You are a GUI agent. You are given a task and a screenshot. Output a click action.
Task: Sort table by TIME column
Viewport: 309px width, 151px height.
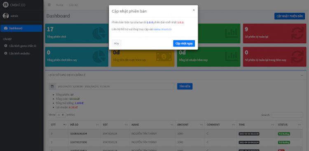click(x=256, y=125)
